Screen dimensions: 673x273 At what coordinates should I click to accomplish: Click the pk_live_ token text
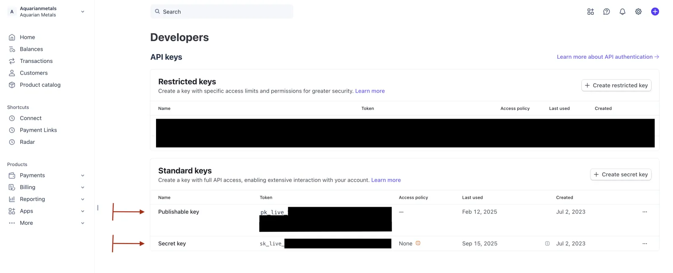tap(273, 212)
